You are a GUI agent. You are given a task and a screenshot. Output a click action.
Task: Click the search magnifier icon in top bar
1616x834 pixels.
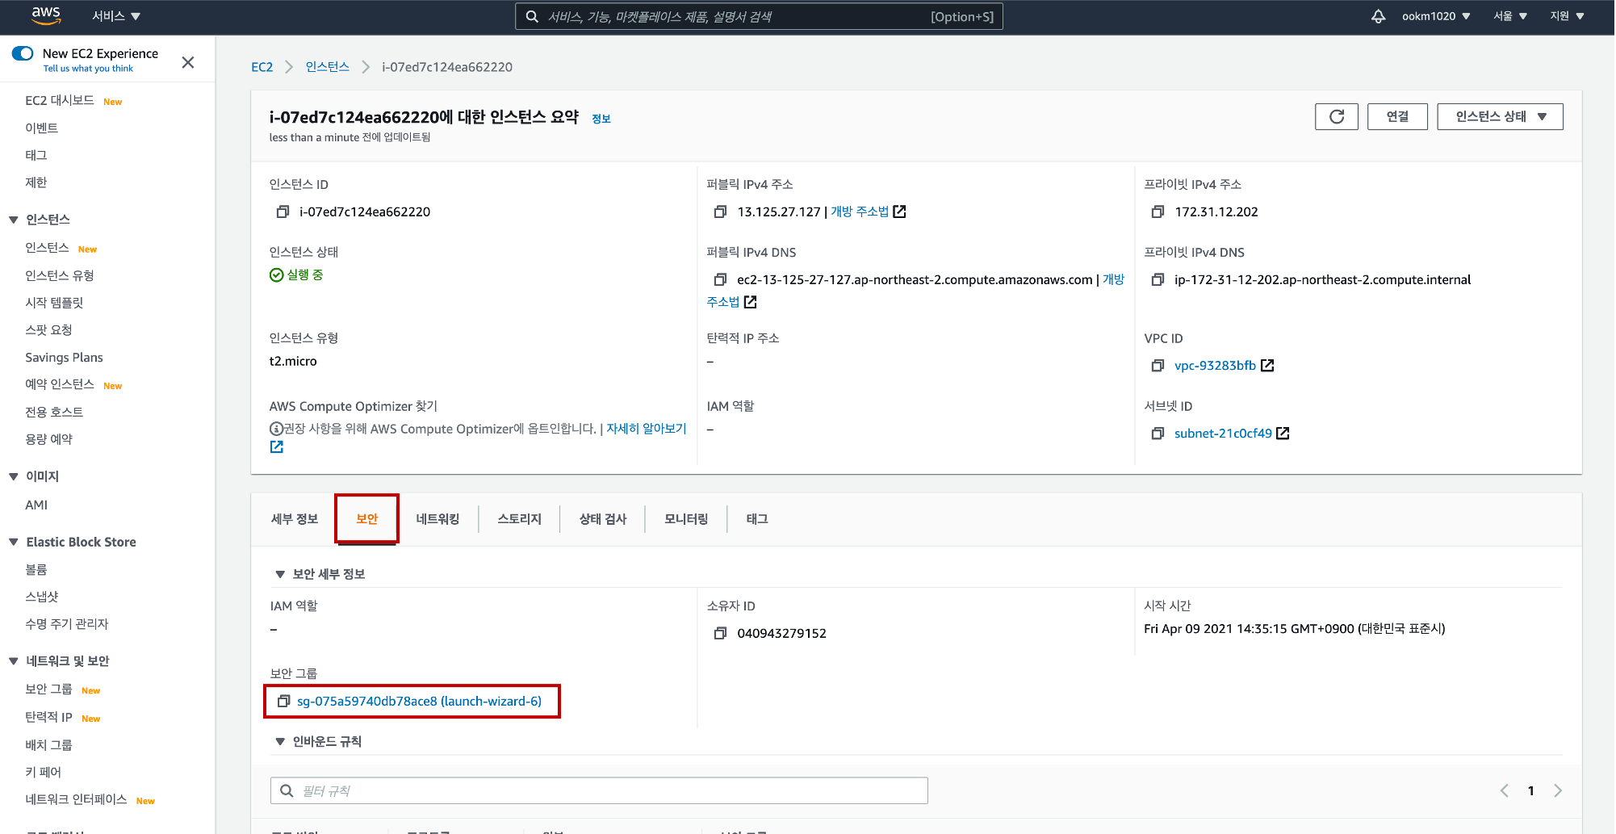[532, 17]
